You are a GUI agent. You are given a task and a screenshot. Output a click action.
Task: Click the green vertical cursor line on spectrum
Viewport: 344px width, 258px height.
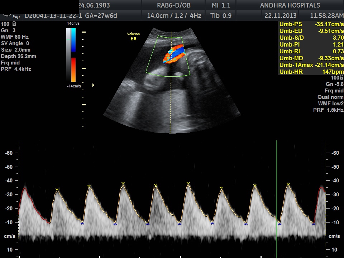pos(277,179)
